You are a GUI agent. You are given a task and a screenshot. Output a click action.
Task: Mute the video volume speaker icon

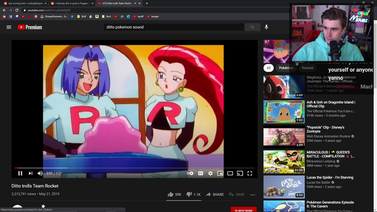click(40, 173)
